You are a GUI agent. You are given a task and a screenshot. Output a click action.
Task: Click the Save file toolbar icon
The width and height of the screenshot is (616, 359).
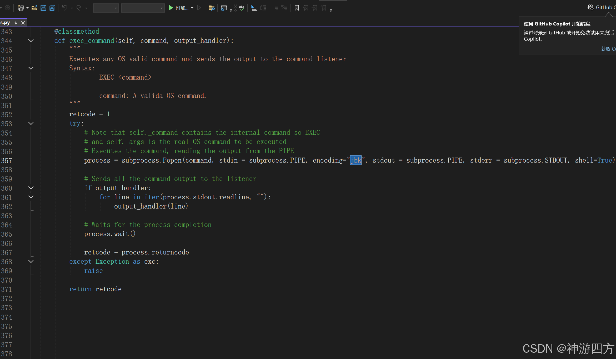[x=43, y=8]
